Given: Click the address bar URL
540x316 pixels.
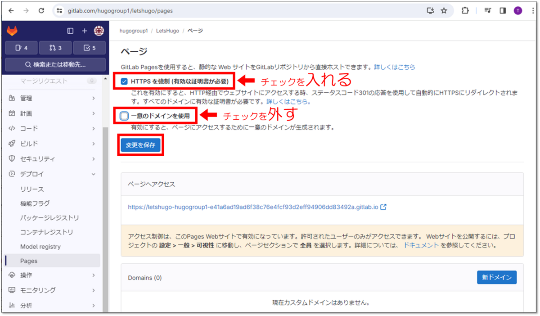Looking at the screenshot, I should (x=120, y=10).
